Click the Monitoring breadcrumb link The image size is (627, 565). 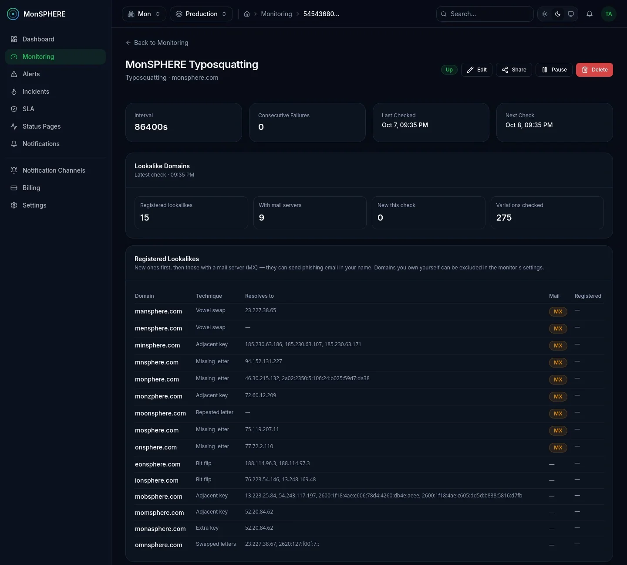pyautogui.click(x=276, y=14)
